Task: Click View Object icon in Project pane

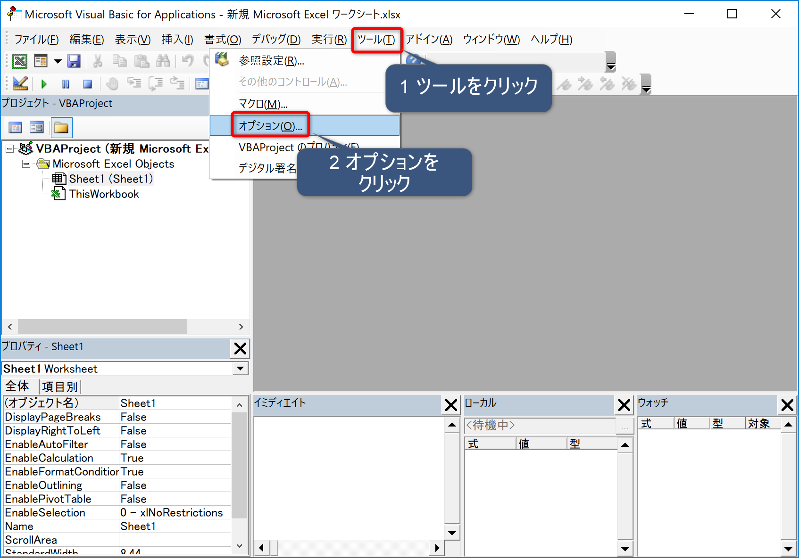Action: click(36, 127)
